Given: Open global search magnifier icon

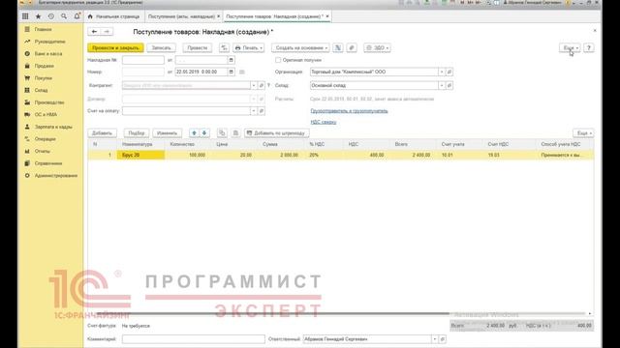Looking at the screenshot, I should (64, 16).
